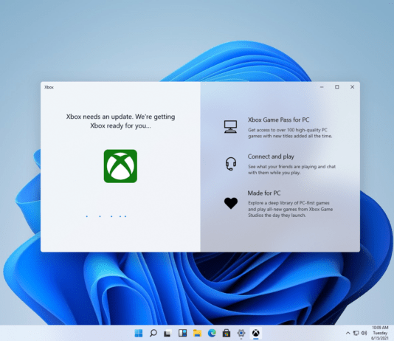Maximize the Xbox window
Viewport: 394px width, 341px height.
click(337, 87)
